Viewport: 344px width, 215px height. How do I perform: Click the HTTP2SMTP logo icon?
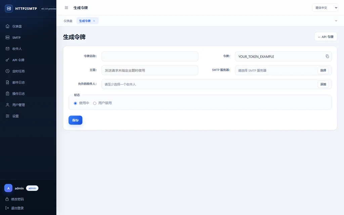click(x=9, y=8)
